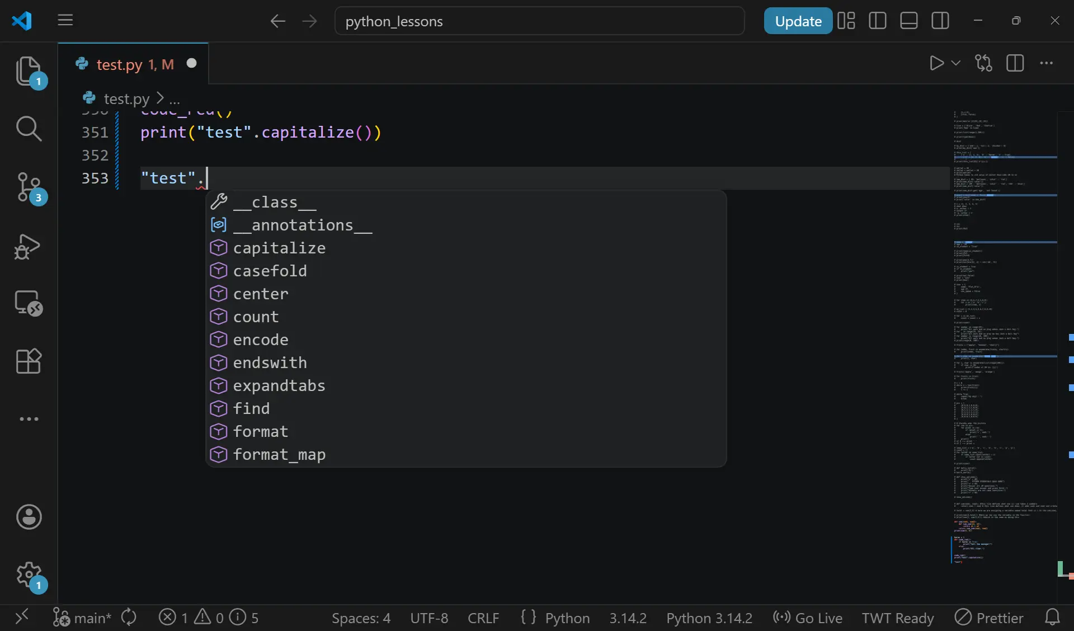Focus the python_lessons command center search
Viewport: 1074px width, 631px height.
tap(539, 21)
